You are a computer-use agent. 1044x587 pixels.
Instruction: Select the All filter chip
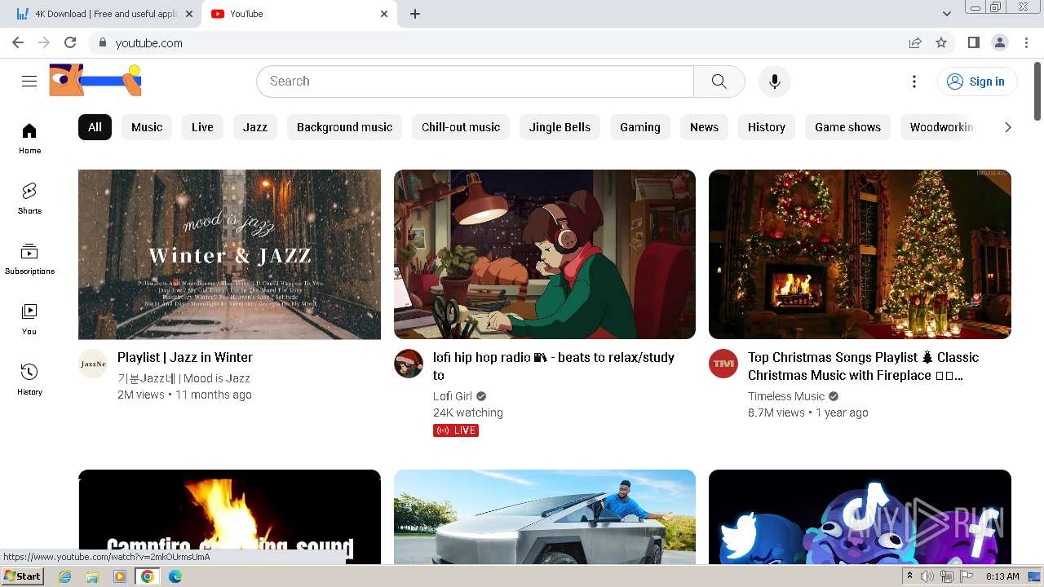tap(95, 127)
